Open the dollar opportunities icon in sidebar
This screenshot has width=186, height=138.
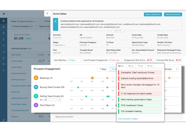(3, 21)
